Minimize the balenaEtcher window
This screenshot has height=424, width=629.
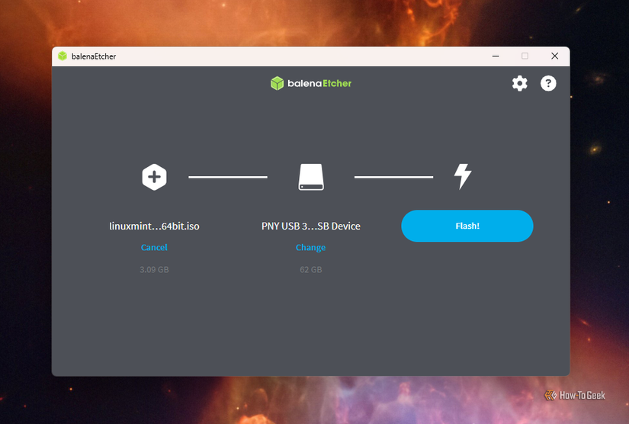pos(496,56)
